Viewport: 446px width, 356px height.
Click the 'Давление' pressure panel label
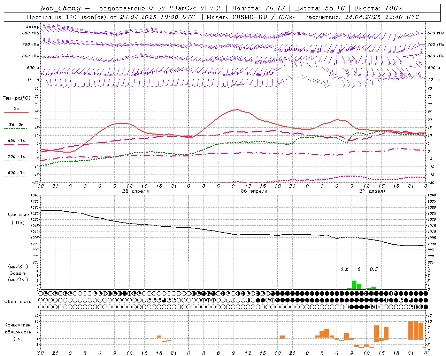pyautogui.click(x=18, y=215)
